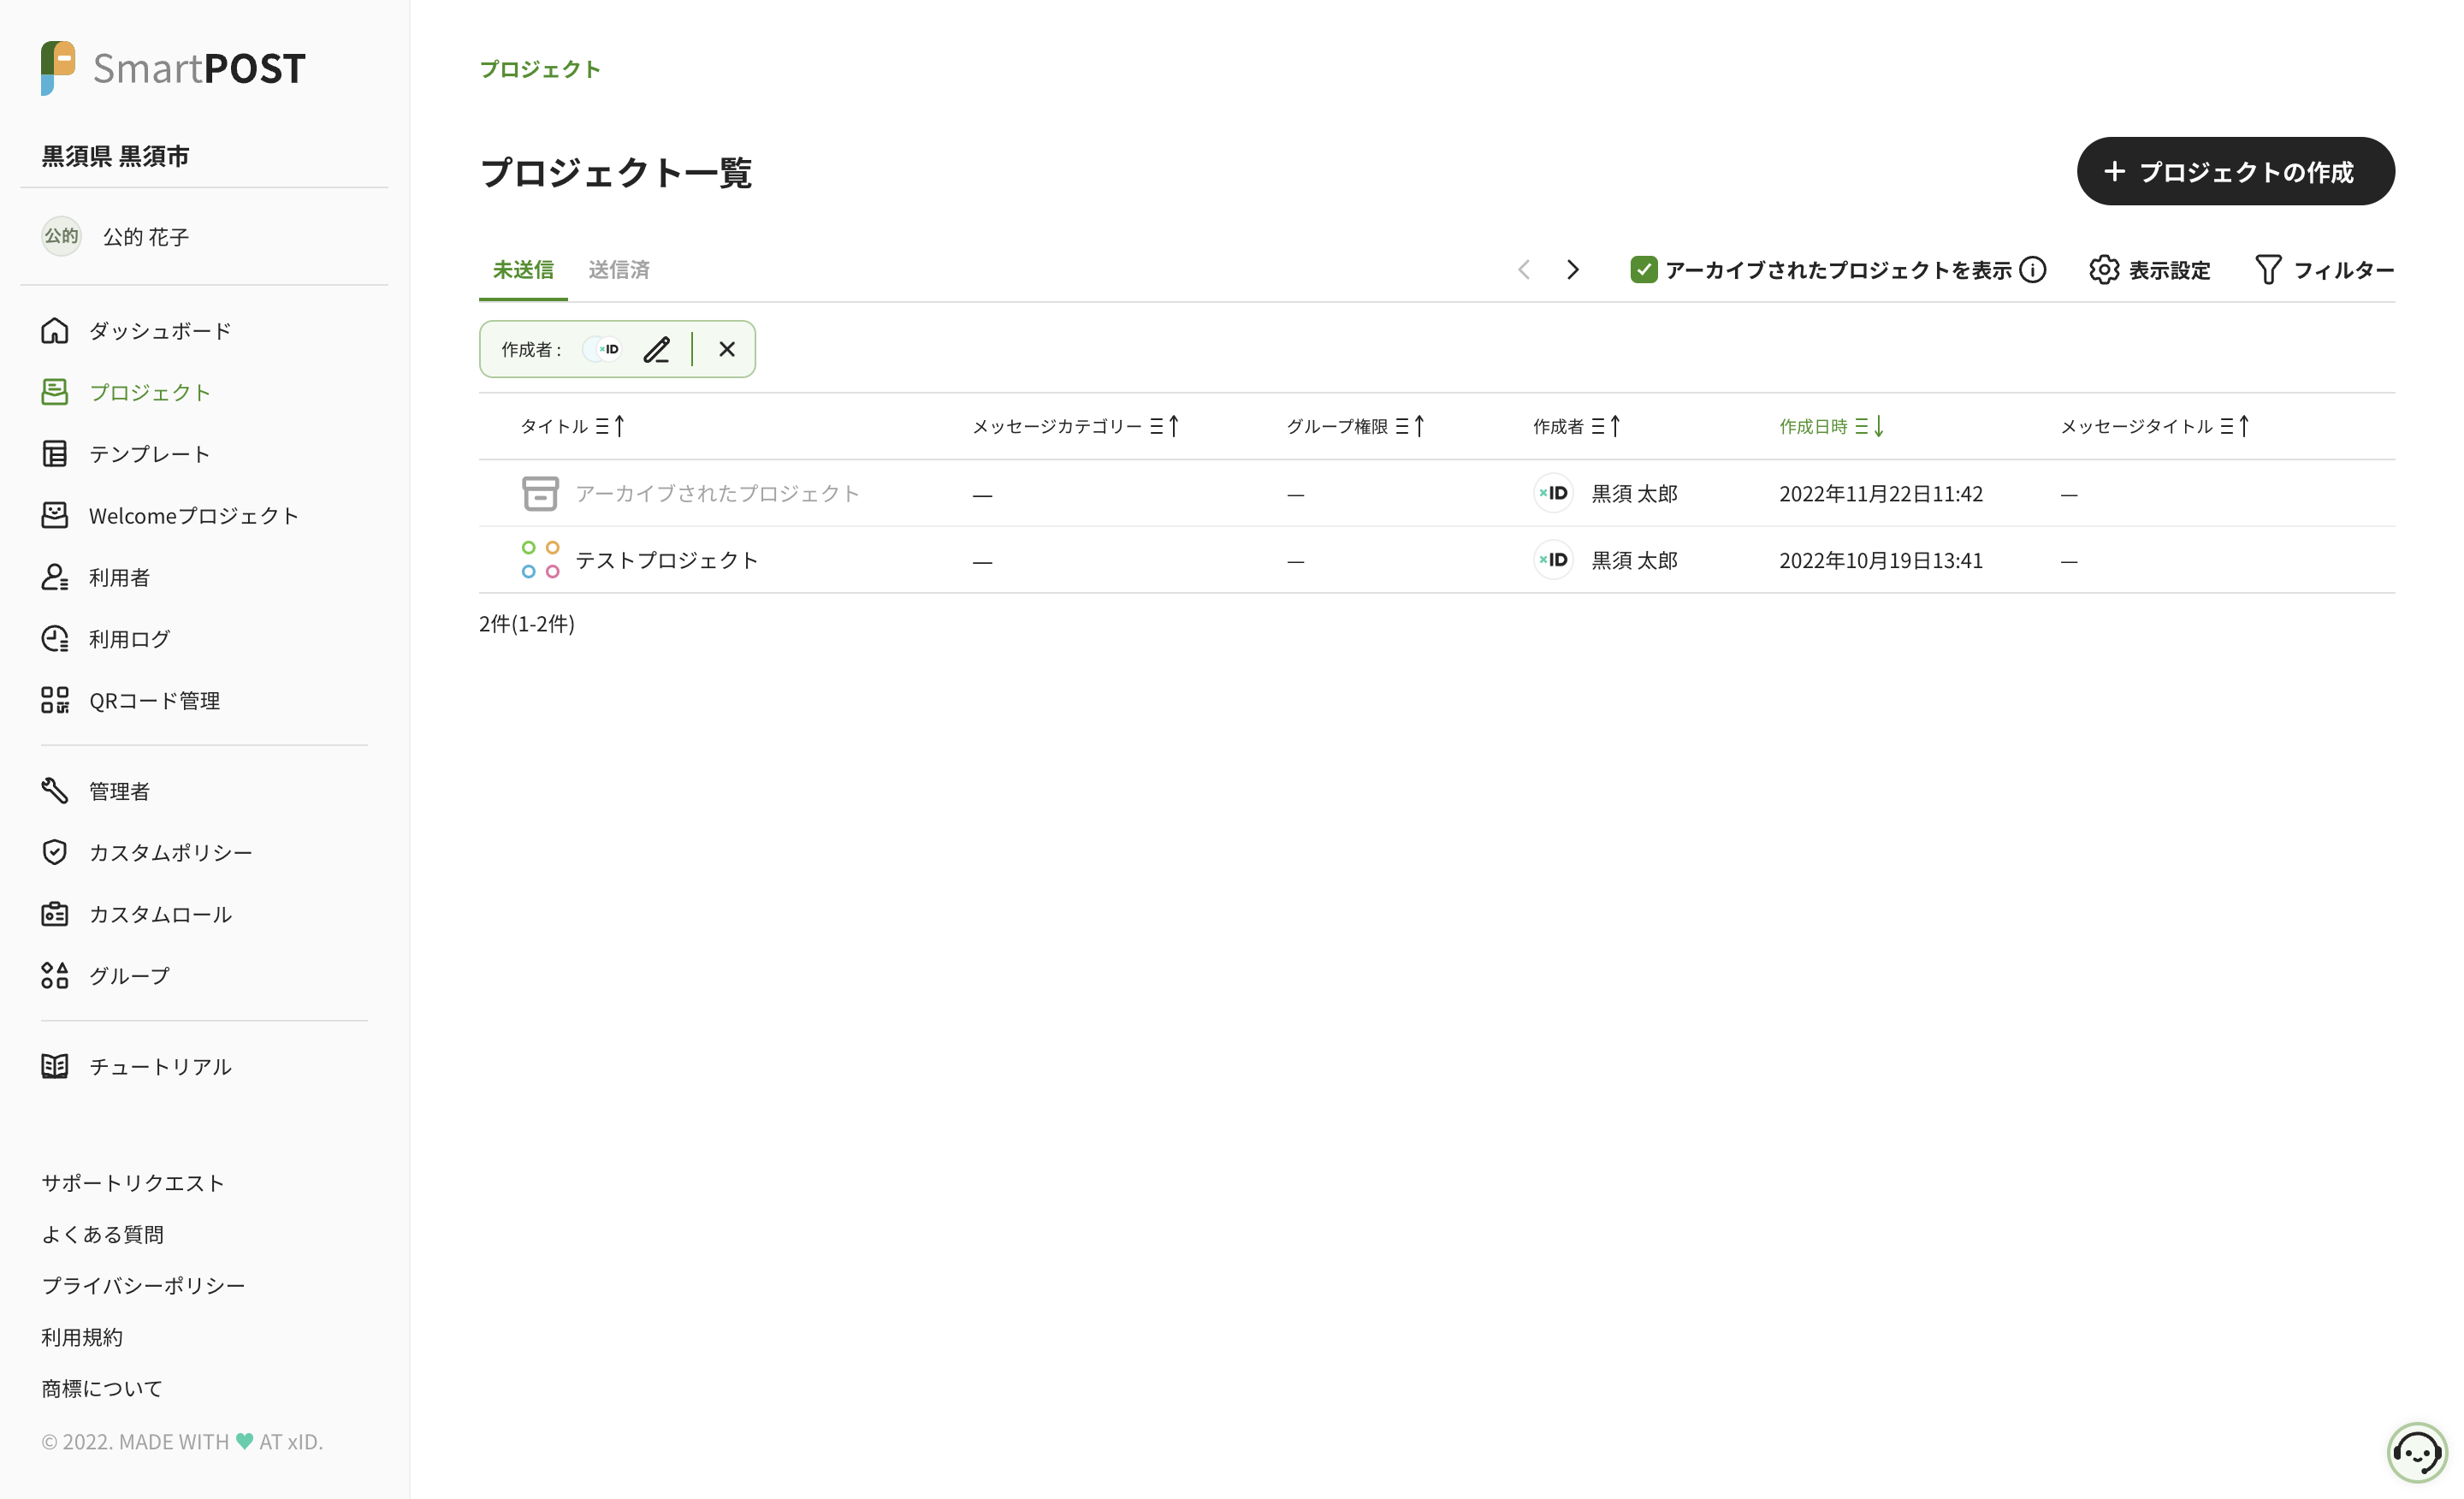Show info tooltip next to archive checkbox
The width and height of the screenshot is (2464, 1499).
click(2033, 269)
